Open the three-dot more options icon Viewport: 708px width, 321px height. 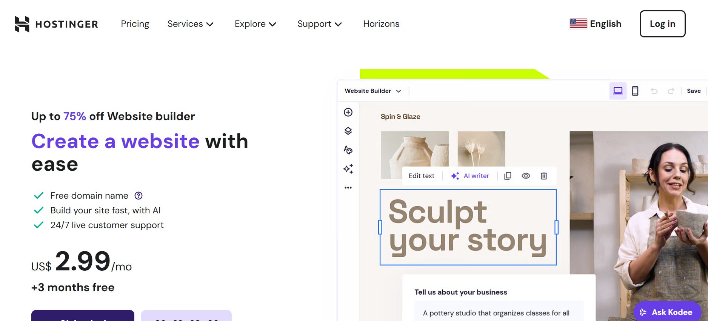click(x=348, y=187)
